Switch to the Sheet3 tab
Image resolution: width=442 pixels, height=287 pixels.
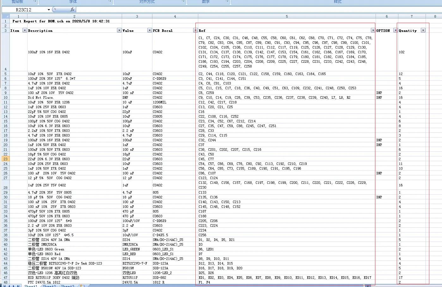tap(67, 286)
